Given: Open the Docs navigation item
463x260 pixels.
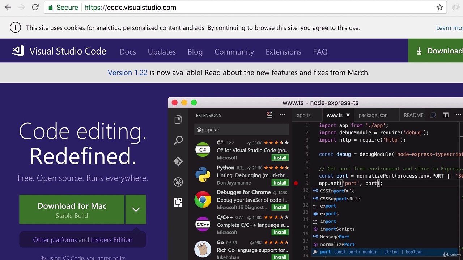Looking at the screenshot, I should point(128,52).
